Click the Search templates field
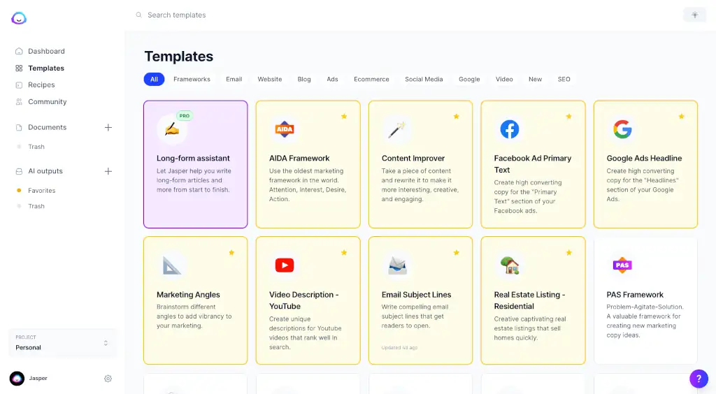The height and width of the screenshot is (394, 716). click(177, 15)
